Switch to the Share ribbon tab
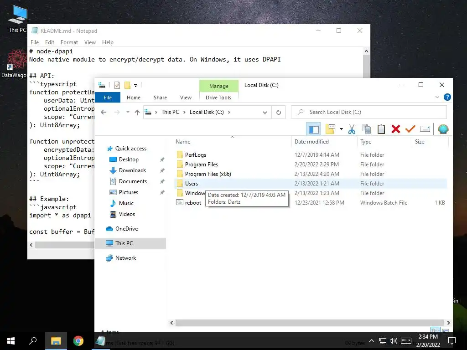The image size is (467, 350). 160,98
